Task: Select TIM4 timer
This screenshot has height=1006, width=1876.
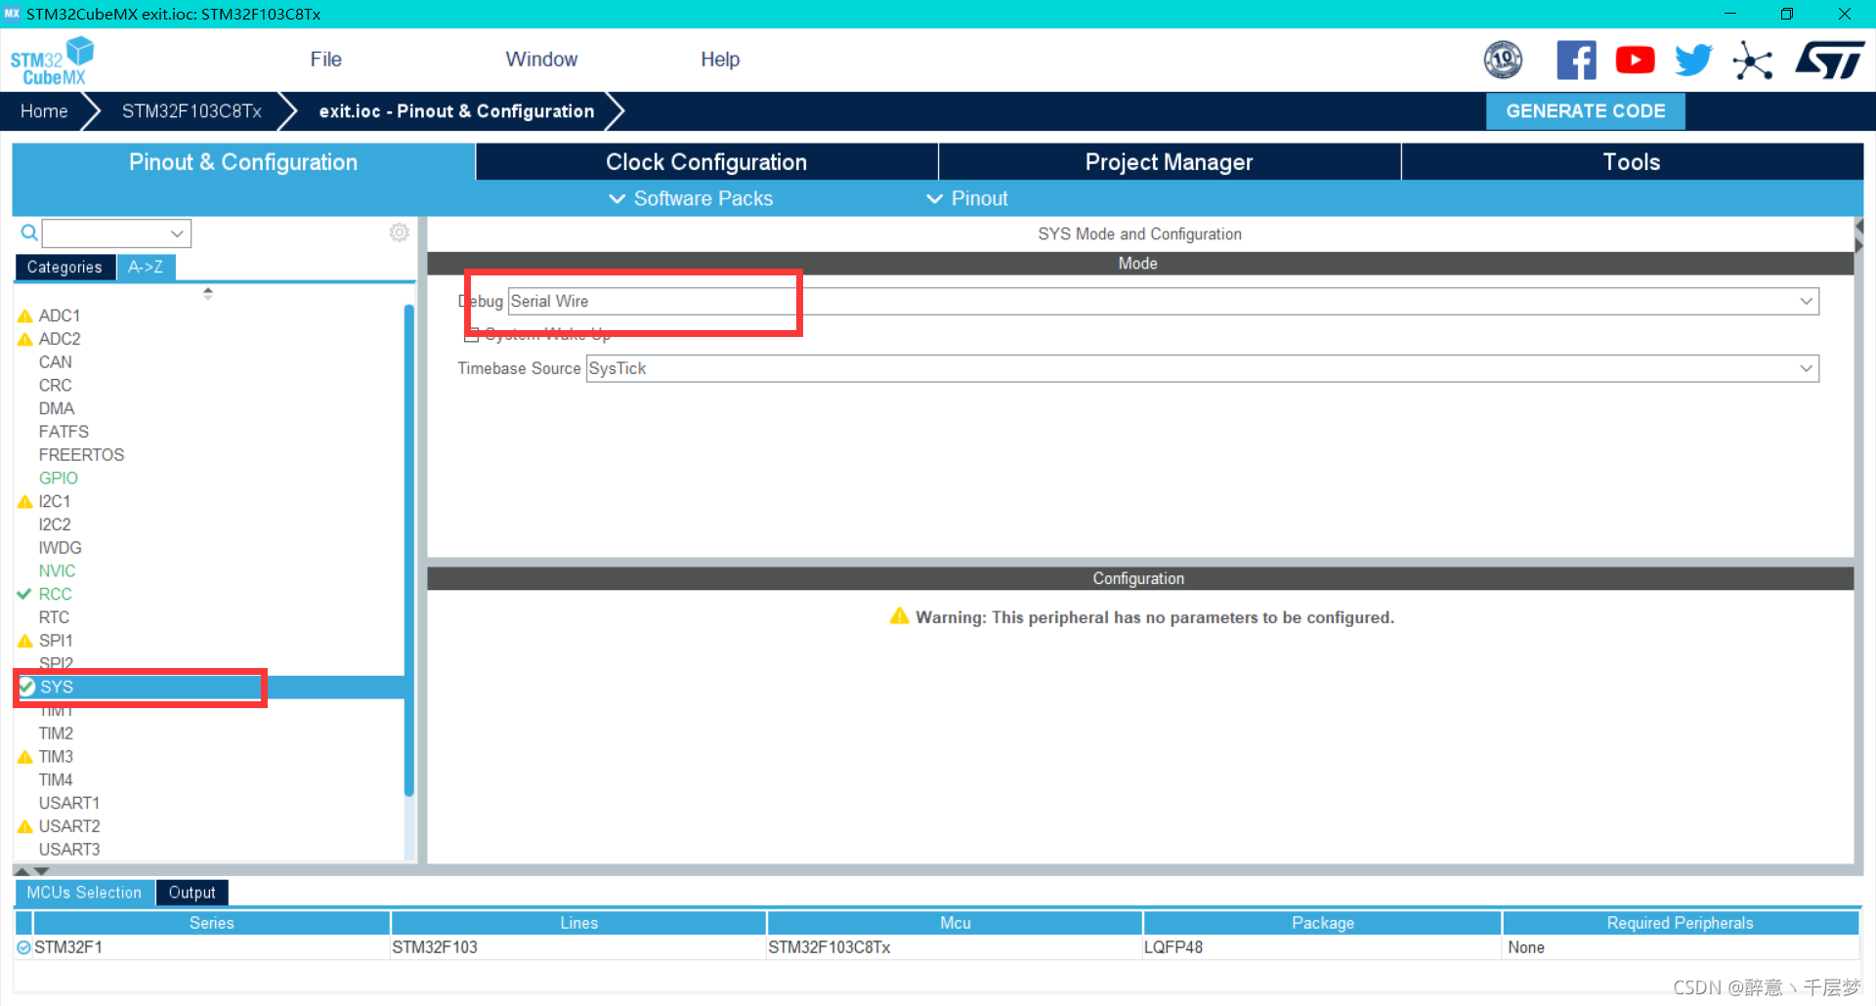Action: tap(56, 780)
